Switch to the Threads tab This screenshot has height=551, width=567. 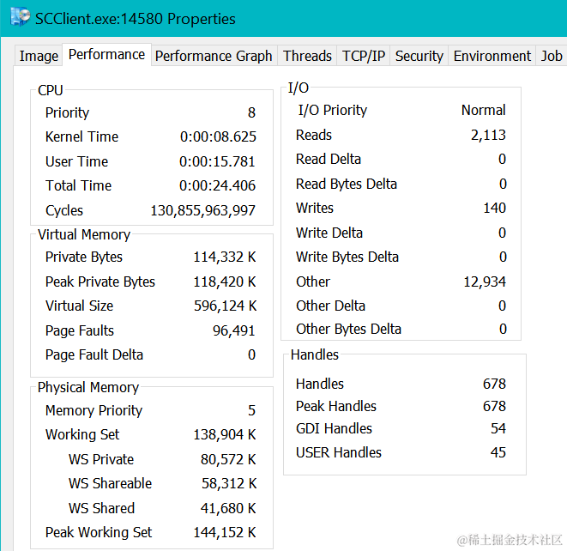(x=307, y=56)
